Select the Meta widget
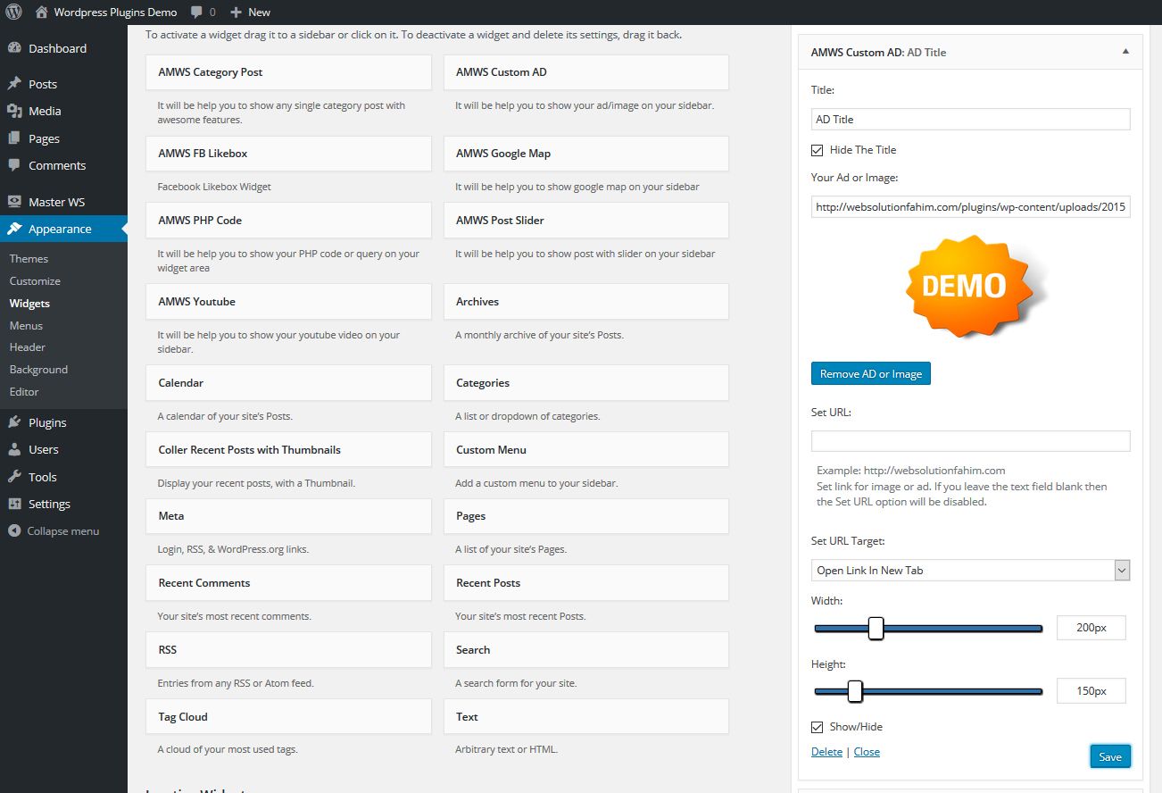Image resolution: width=1162 pixels, height=793 pixels. [x=288, y=516]
